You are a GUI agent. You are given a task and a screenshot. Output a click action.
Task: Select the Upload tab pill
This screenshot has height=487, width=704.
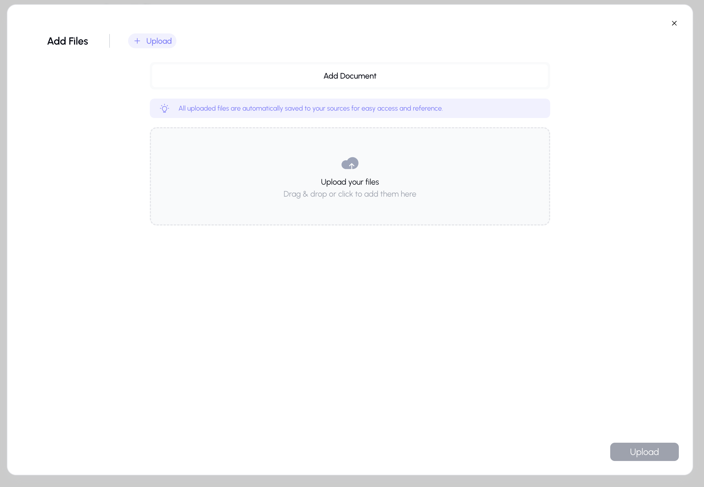[x=152, y=41]
